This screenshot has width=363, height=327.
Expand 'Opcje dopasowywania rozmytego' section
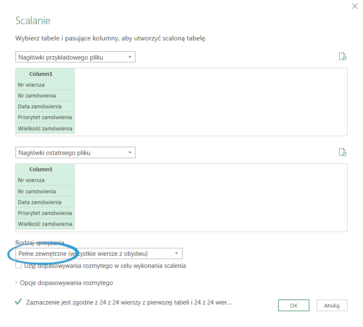coord(64,283)
